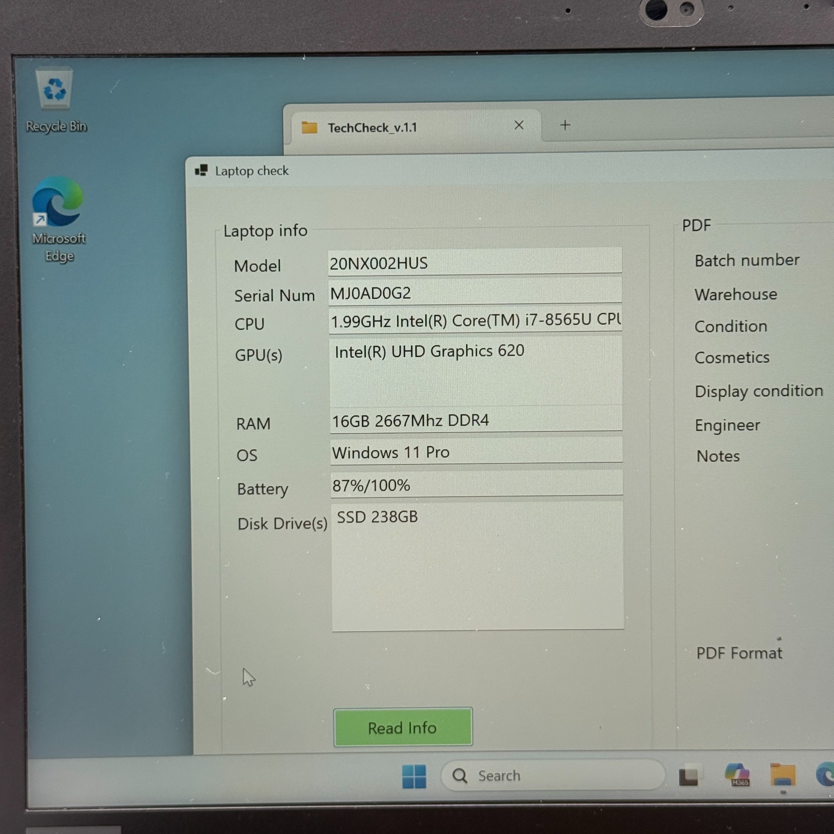This screenshot has width=834, height=834.
Task: Click the Cosmetics label
Action: (x=732, y=358)
